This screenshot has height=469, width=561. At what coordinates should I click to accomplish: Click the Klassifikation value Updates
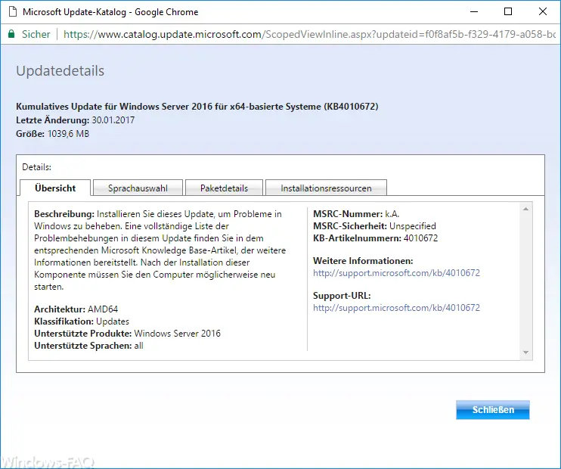pyautogui.click(x=113, y=321)
